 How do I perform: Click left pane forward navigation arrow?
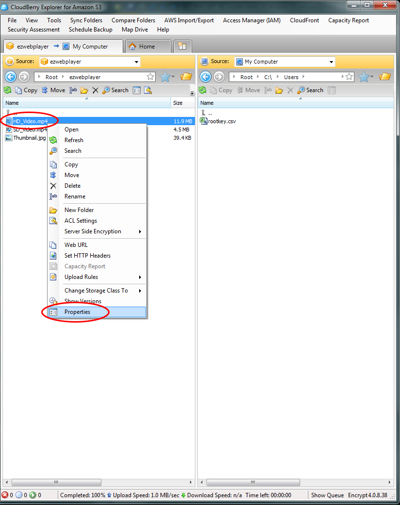coord(24,77)
